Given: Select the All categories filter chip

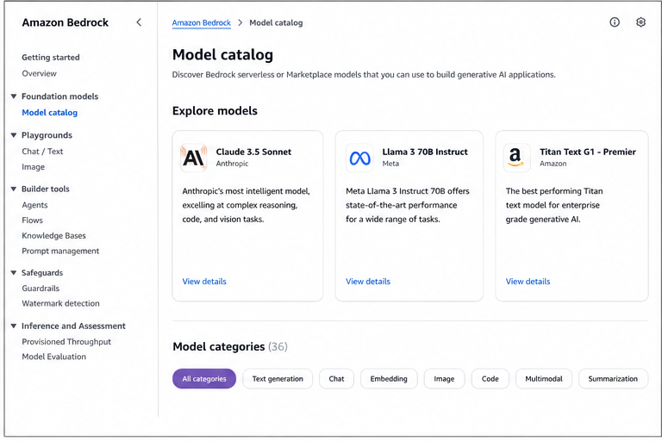Looking at the screenshot, I should 204,379.
